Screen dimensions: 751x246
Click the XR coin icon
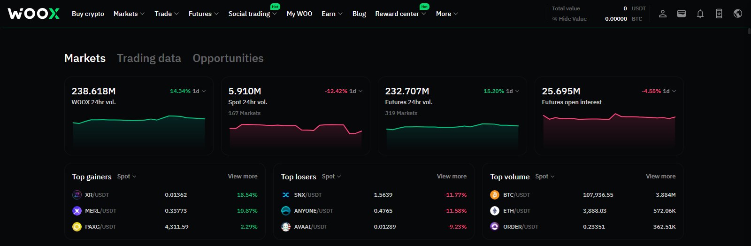coord(77,195)
